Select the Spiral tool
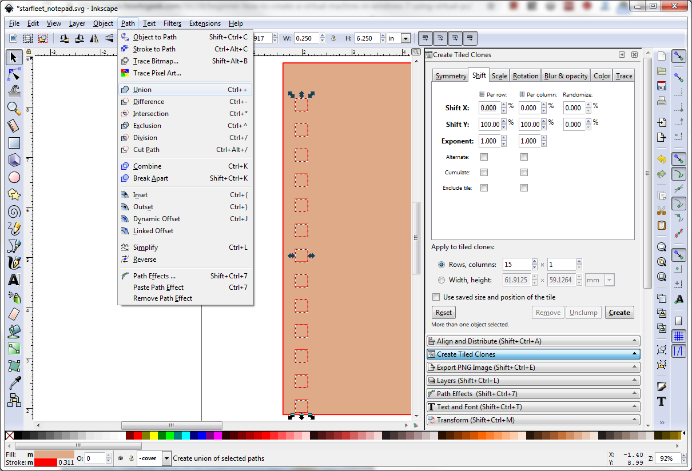Image resolution: width=692 pixels, height=471 pixels. [x=14, y=211]
